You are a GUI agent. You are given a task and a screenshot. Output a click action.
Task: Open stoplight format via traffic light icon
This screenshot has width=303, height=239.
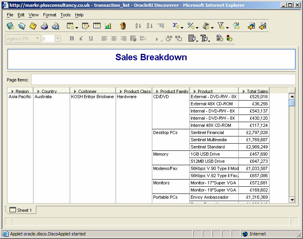(230, 38)
